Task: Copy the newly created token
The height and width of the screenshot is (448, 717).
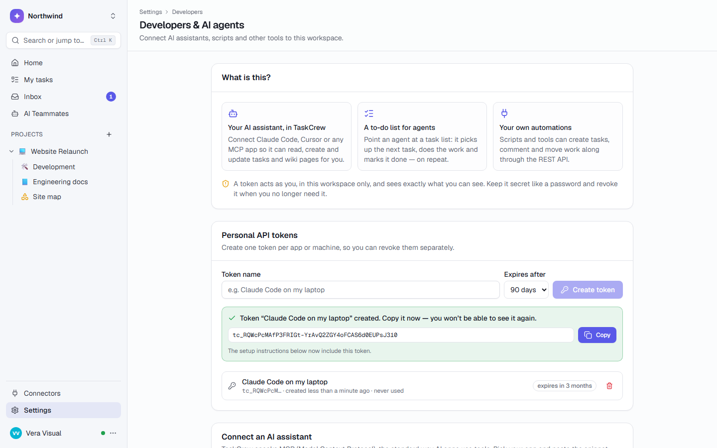Action: click(597, 335)
